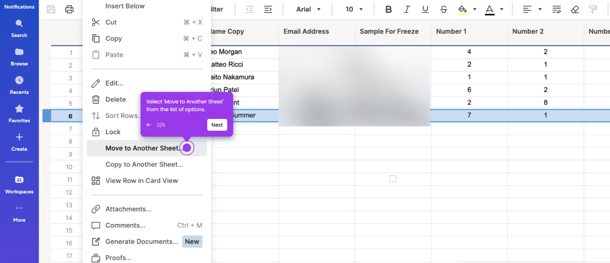Open the Favorites star icon
The image size is (610, 263).
click(19, 109)
